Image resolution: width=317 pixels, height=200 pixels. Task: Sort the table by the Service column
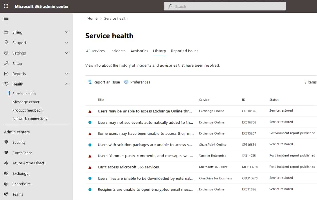204,100
